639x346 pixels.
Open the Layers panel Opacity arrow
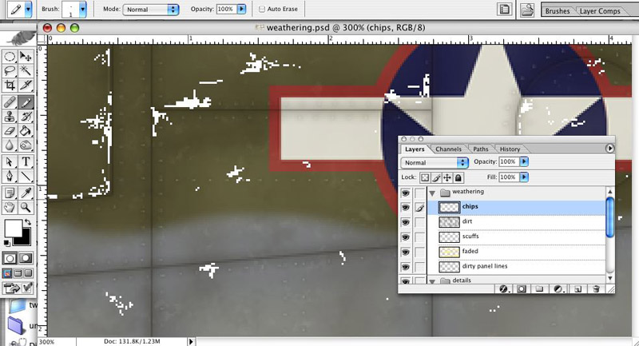[x=524, y=161]
